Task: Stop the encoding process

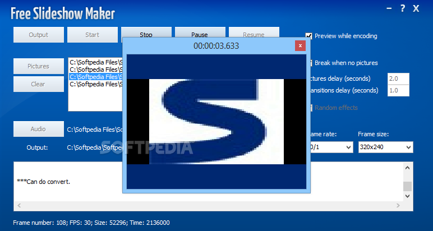Action: click(146, 33)
